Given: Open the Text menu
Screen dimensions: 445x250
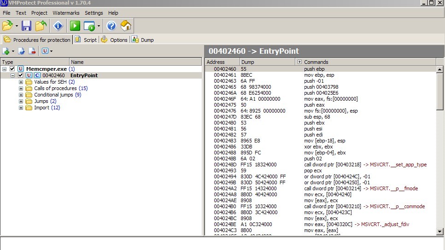Looking at the screenshot, I should [x=21, y=13].
